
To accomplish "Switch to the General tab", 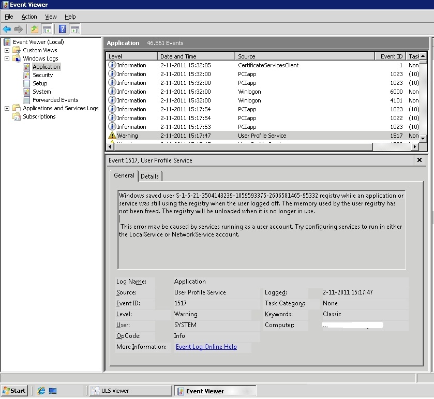I will (124, 175).
